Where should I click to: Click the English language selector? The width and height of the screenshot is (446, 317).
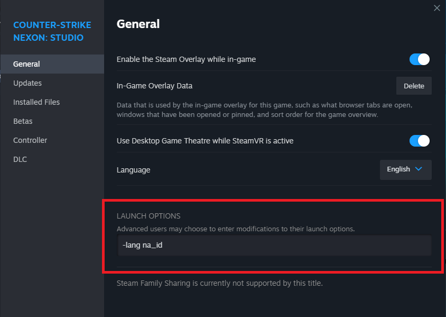click(x=405, y=169)
